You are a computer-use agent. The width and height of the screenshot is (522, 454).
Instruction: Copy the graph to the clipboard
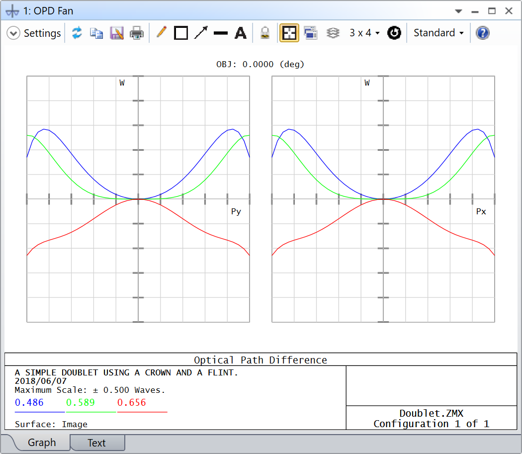(97, 33)
